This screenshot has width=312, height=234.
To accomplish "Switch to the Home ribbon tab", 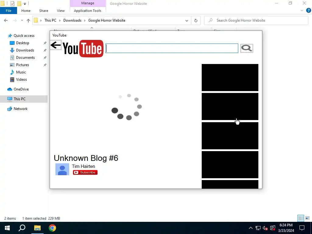I will point(26,11).
